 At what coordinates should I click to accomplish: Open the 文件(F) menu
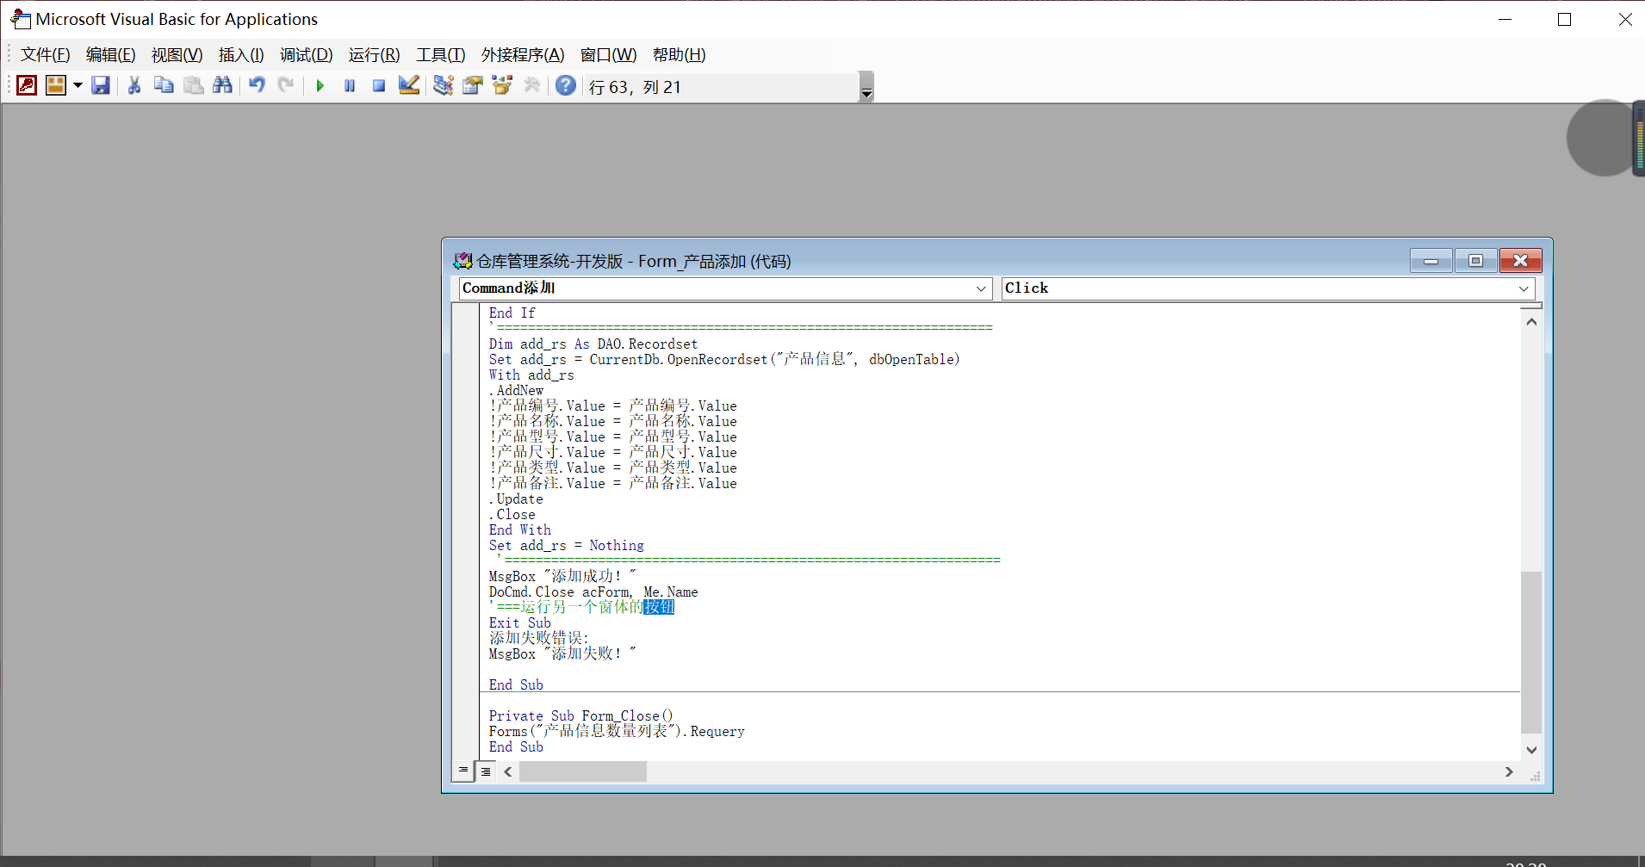coord(46,55)
